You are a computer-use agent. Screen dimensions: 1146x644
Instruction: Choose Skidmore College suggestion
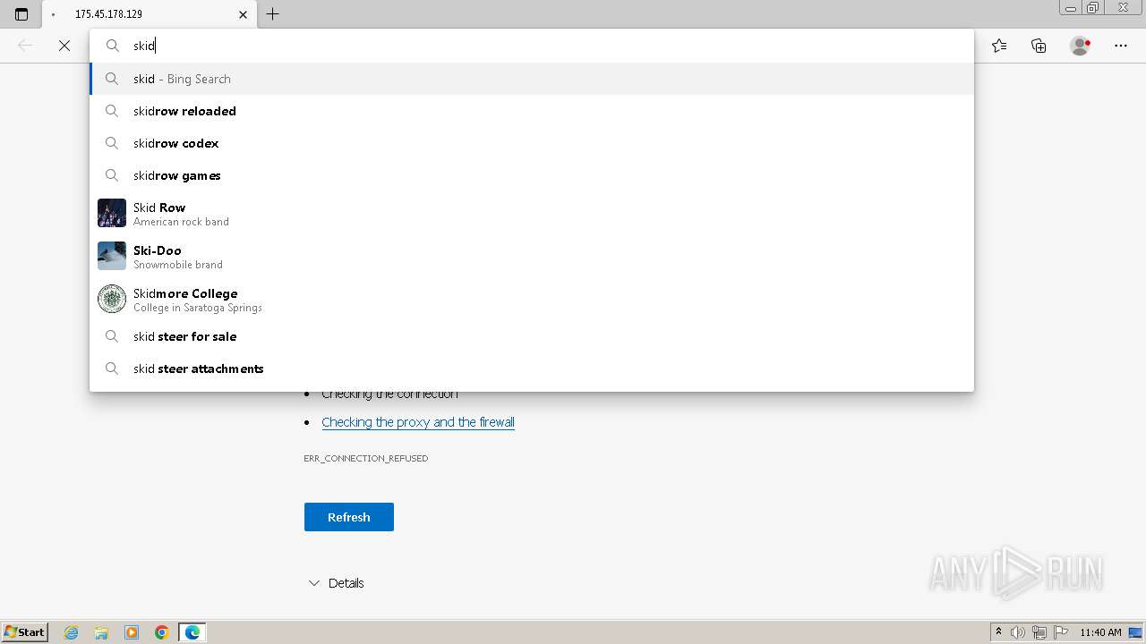(532, 299)
